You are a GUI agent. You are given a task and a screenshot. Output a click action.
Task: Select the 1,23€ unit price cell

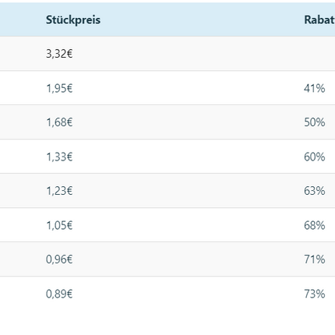tap(59, 191)
